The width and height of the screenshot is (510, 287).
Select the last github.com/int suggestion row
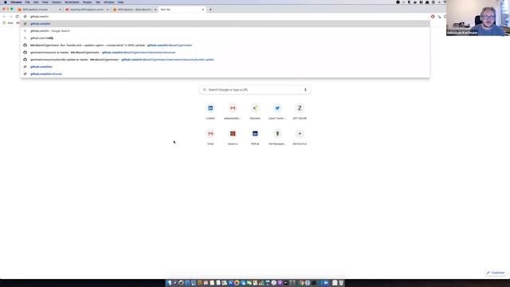(225, 74)
